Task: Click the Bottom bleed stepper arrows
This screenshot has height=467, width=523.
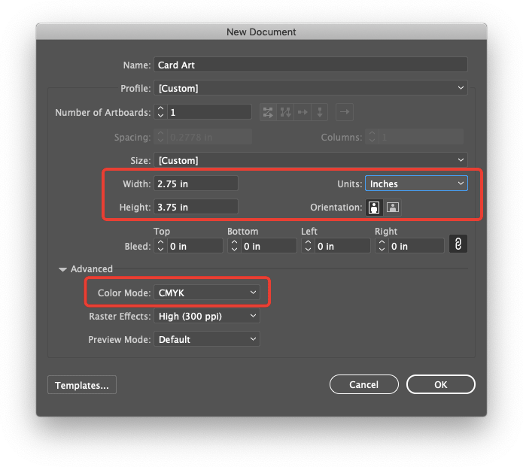Action: [234, 246]
